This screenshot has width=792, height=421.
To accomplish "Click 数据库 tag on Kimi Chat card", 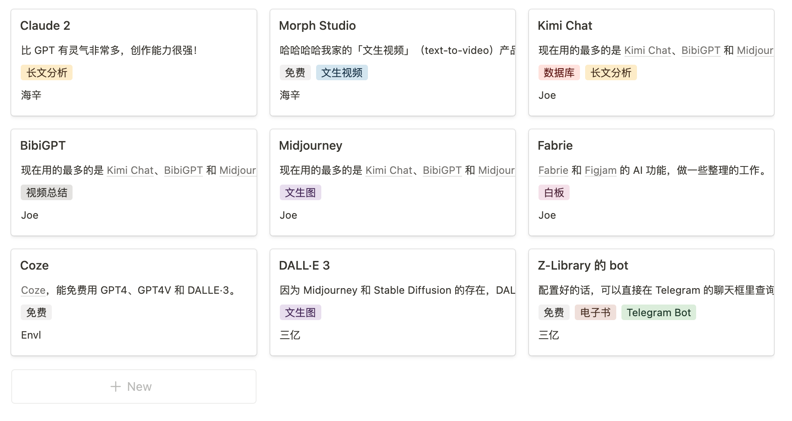I will (559, 73).
